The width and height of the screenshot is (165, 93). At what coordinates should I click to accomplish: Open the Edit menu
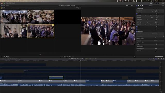point(16,1)
